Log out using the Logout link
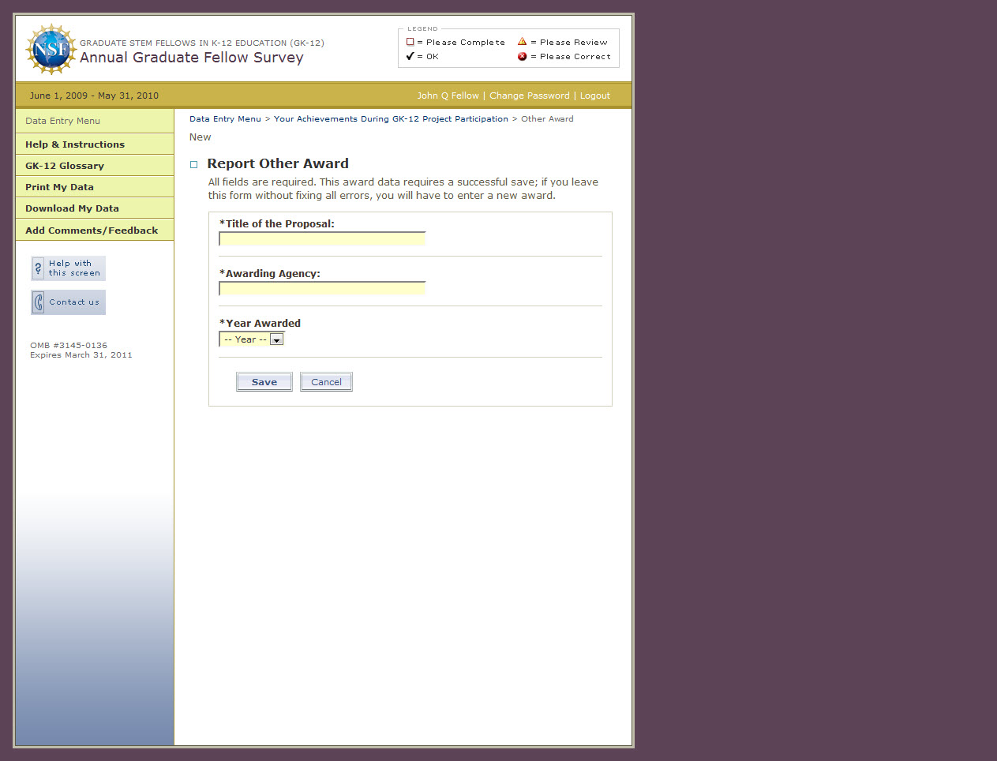 595,96
